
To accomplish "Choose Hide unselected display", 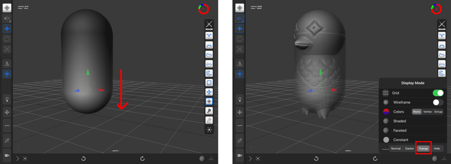I will coord(437,149).
